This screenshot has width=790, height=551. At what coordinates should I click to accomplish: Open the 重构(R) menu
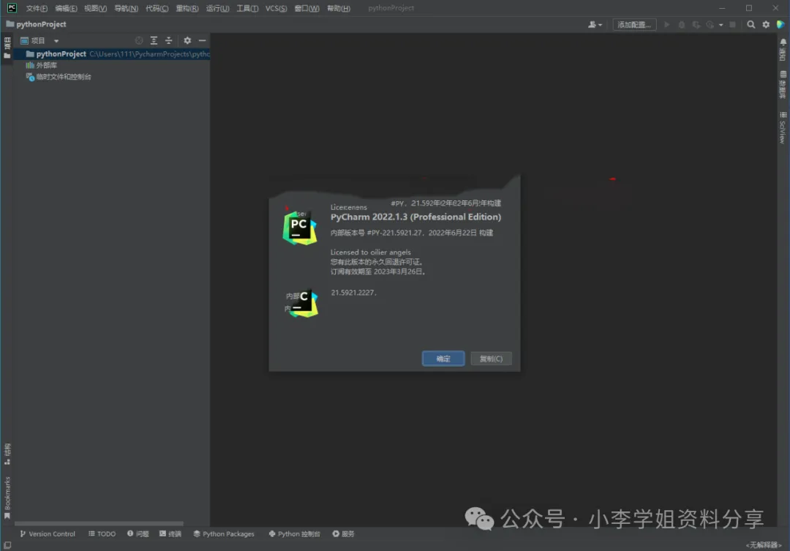(187, 8)
